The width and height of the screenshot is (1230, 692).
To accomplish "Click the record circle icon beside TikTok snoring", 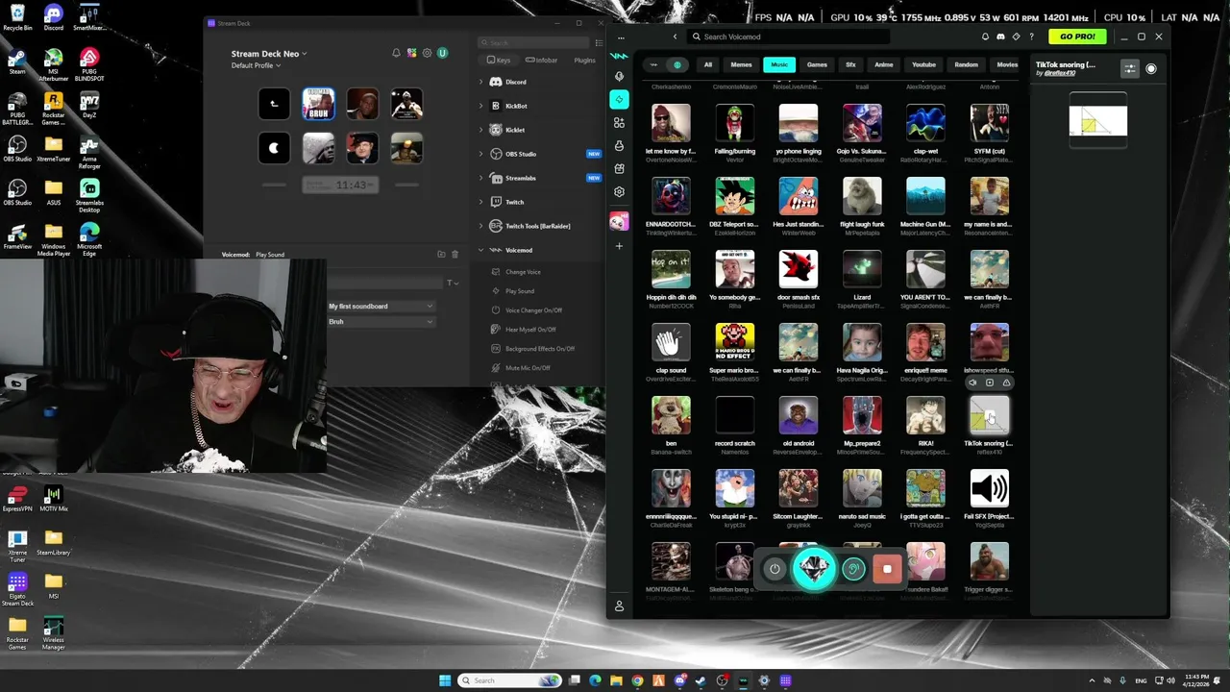I will (1151, 69).
